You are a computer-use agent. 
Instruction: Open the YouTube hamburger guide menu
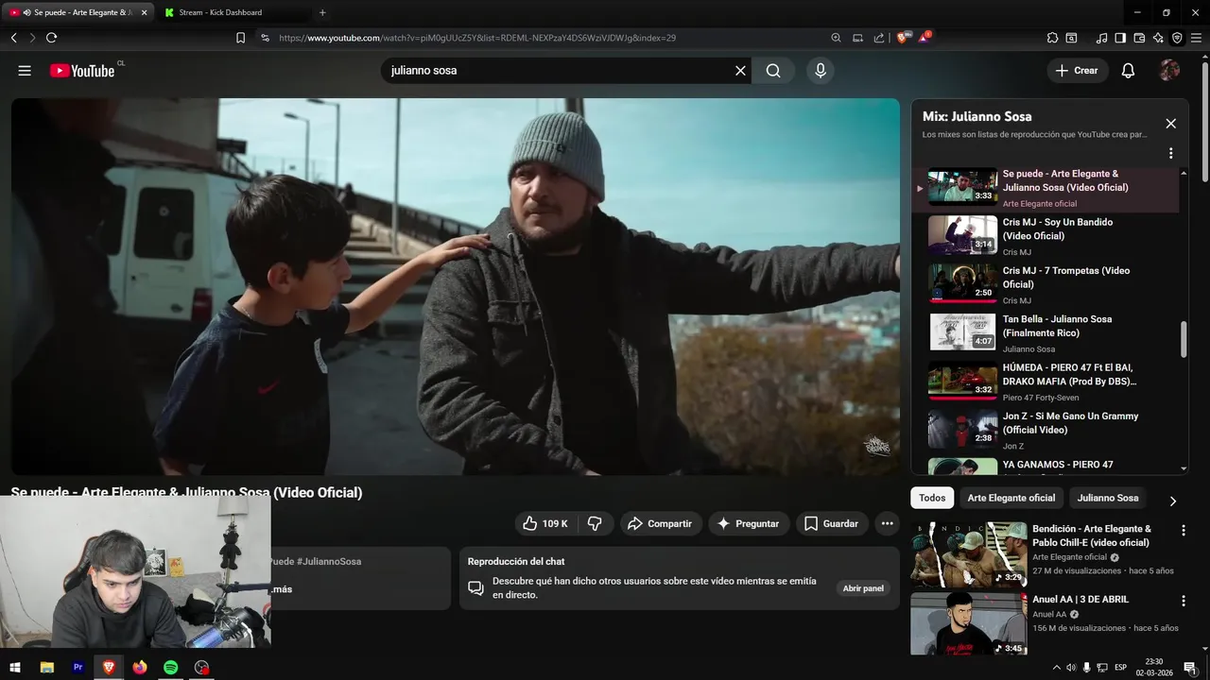coord(25,71)
